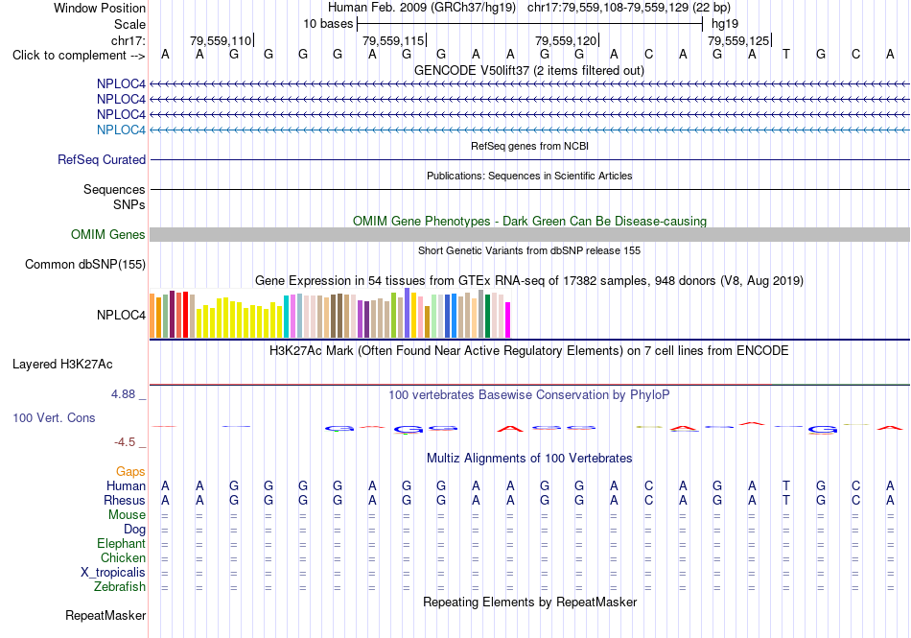Click the 10 bases scale bar
The height and width of the screenshot is (638, 911).
click(x=530, y=24)
